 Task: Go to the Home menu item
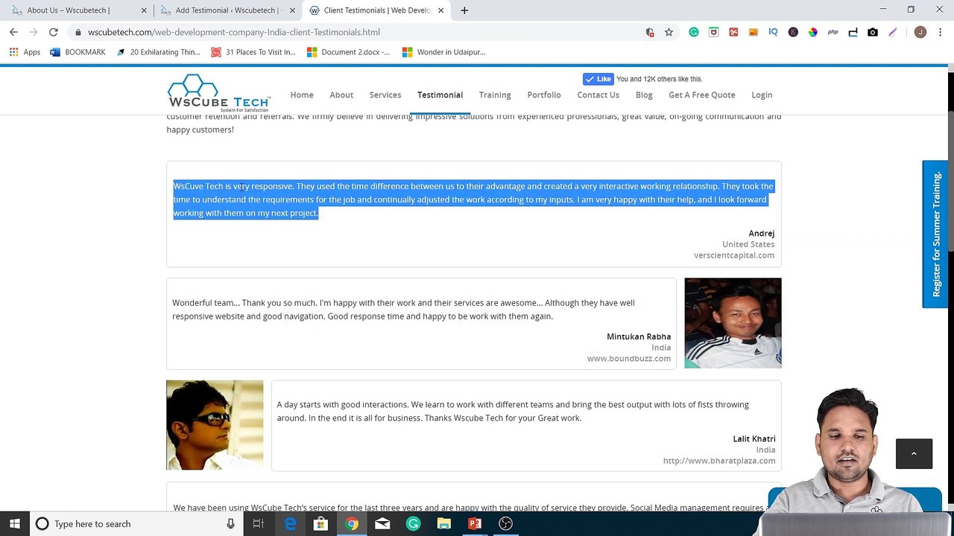(302, 95)
